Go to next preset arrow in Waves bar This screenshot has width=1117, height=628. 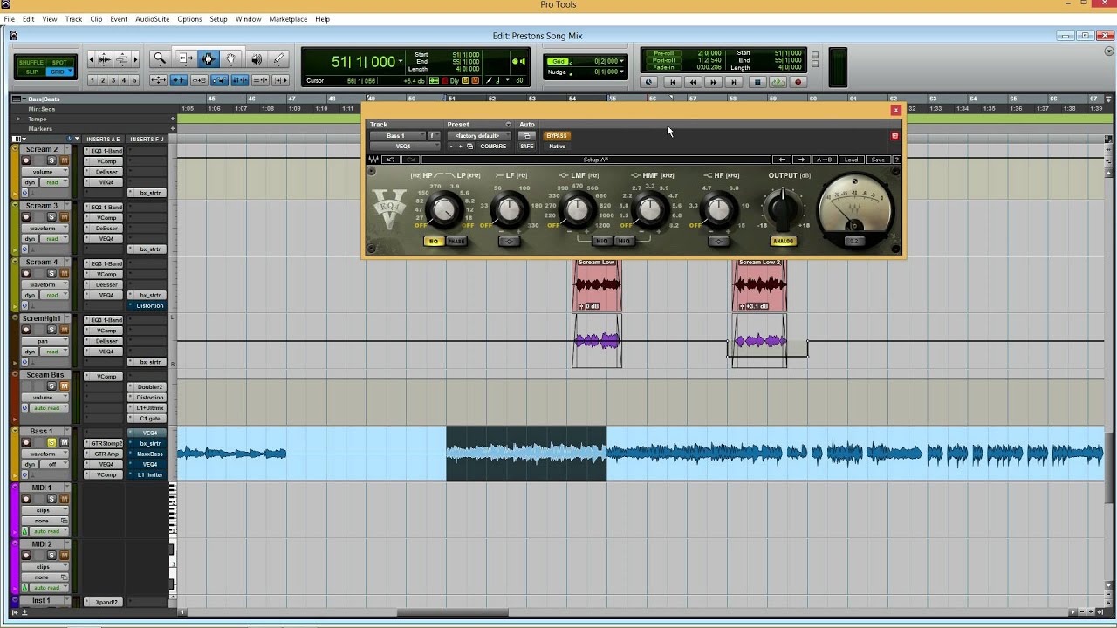[x=801, y=160]
